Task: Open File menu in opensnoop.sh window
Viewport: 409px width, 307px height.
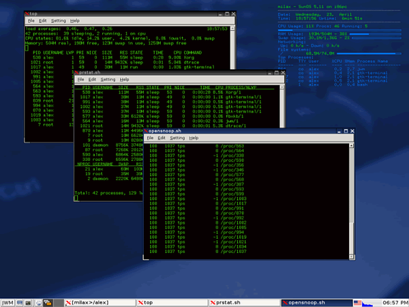Action: (x=150, y=138)
